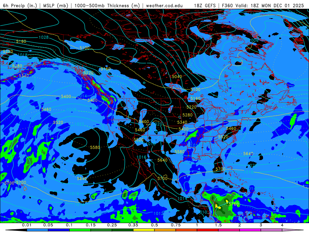Select the magenta 2–3 legend swatch
This screenshot has height=232, width=309.
pyautogui.click(x=250, y=230)
